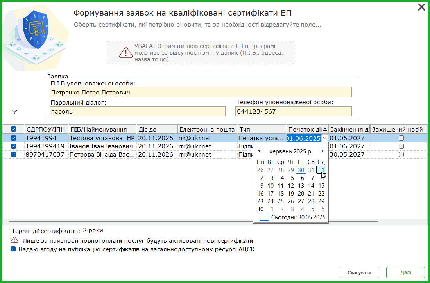Sort by Закінчення дії column header
430x283 pixels.
(349, 129)
